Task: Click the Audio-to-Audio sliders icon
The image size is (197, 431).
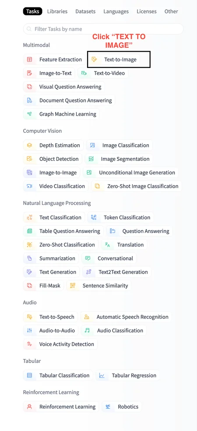Action: tap(29, 331)
